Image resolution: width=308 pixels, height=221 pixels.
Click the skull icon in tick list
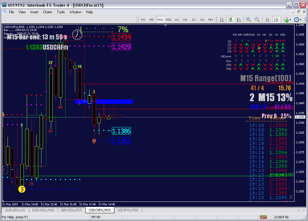tap(291, 197)
